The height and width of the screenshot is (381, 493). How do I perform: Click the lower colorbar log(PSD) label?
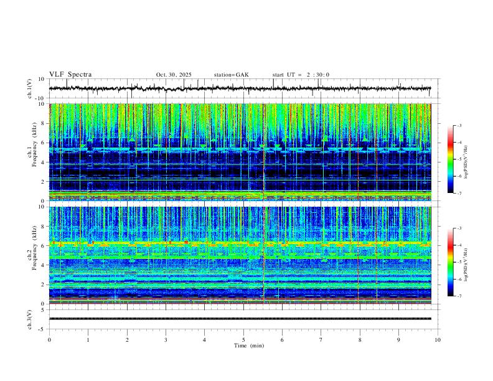point(466,265)
